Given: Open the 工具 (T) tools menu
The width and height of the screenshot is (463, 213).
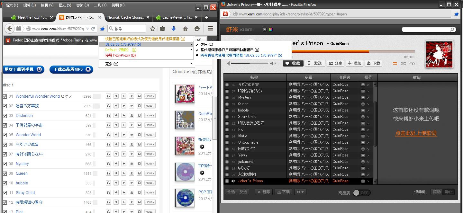Looking at the screenshot, I should click(100, 5).
